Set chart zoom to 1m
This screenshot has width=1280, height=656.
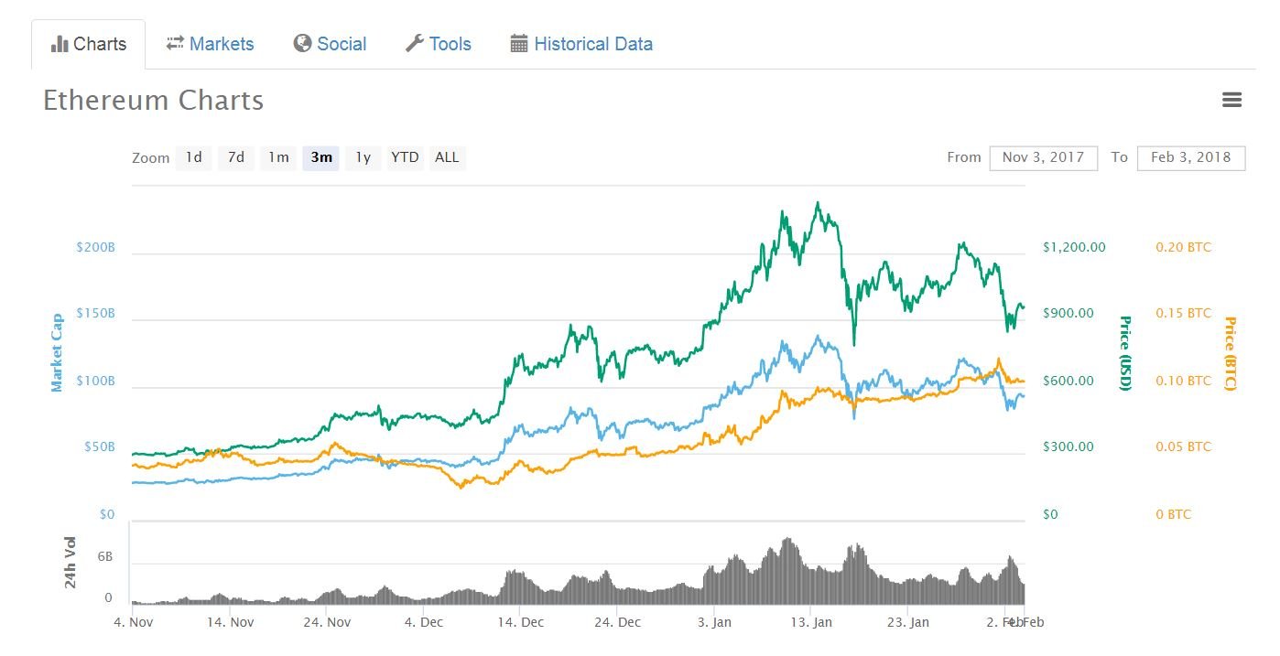point(278,157)
